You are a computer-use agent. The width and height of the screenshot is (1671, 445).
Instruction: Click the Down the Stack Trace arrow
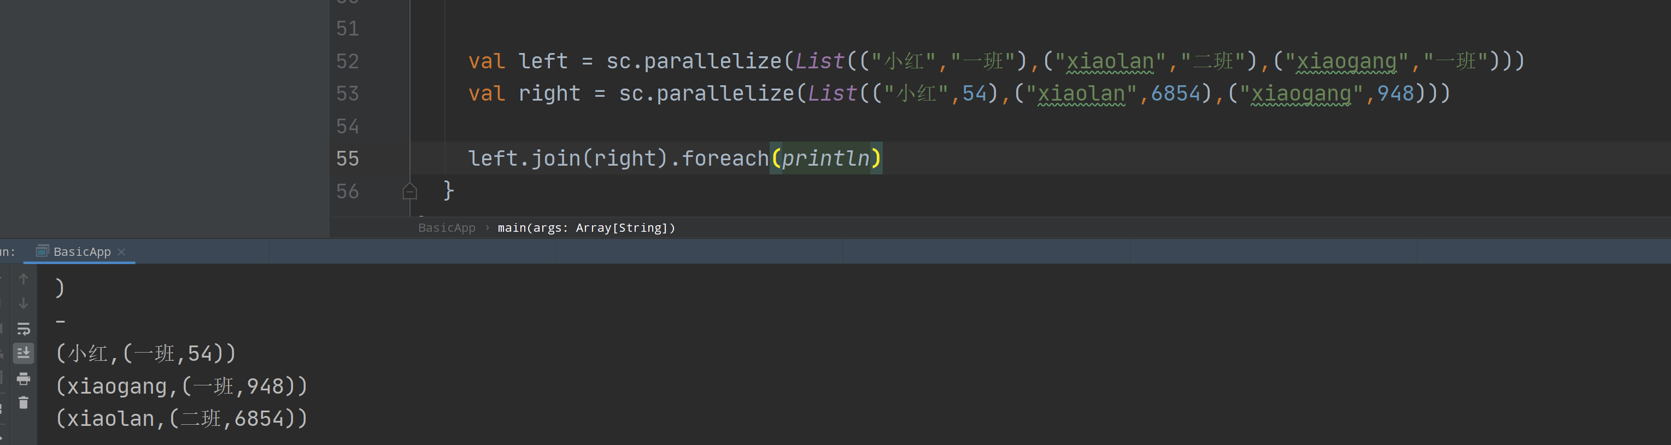[x=24, y=303]
